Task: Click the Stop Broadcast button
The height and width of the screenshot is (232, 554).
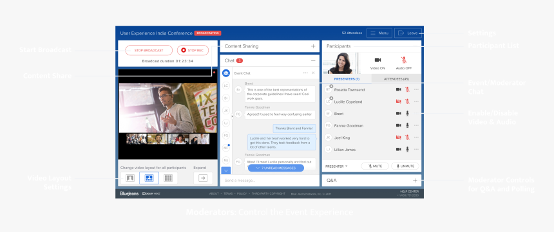Action: (149, 50)
